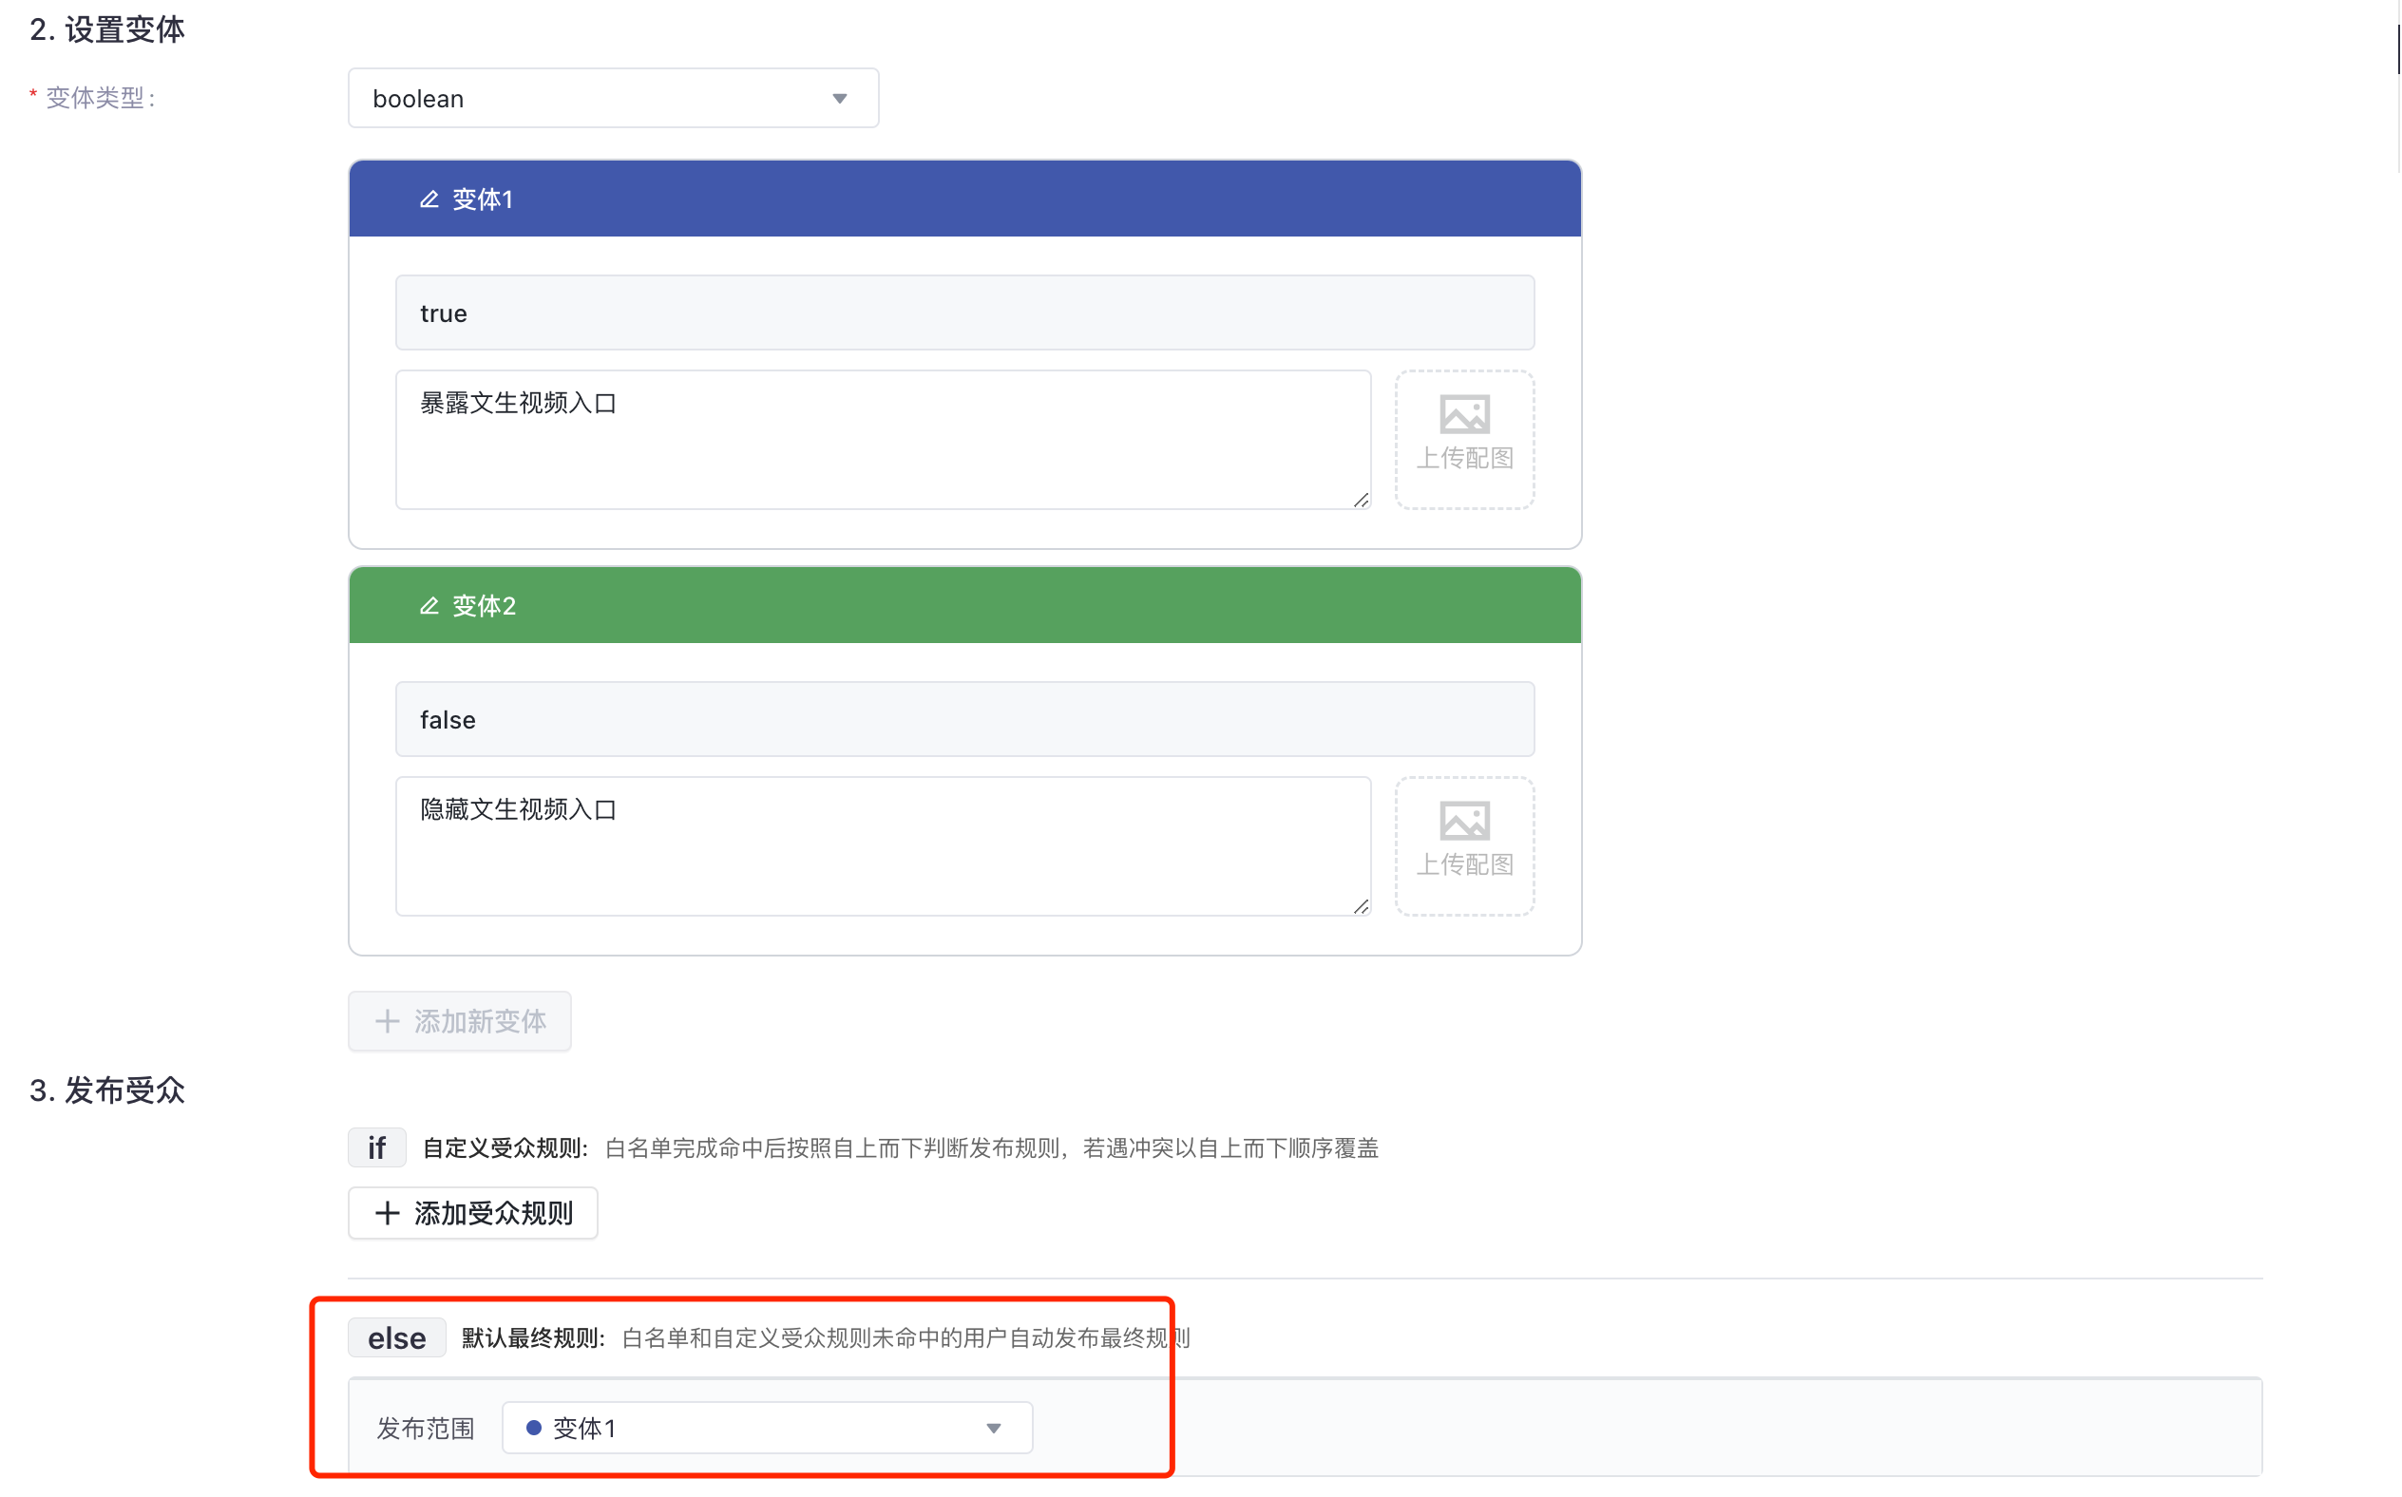Viewport: 2402px width, 1497px height.
Task: Click the upload image icon in 变体1 card
Action: [1464, 416]
